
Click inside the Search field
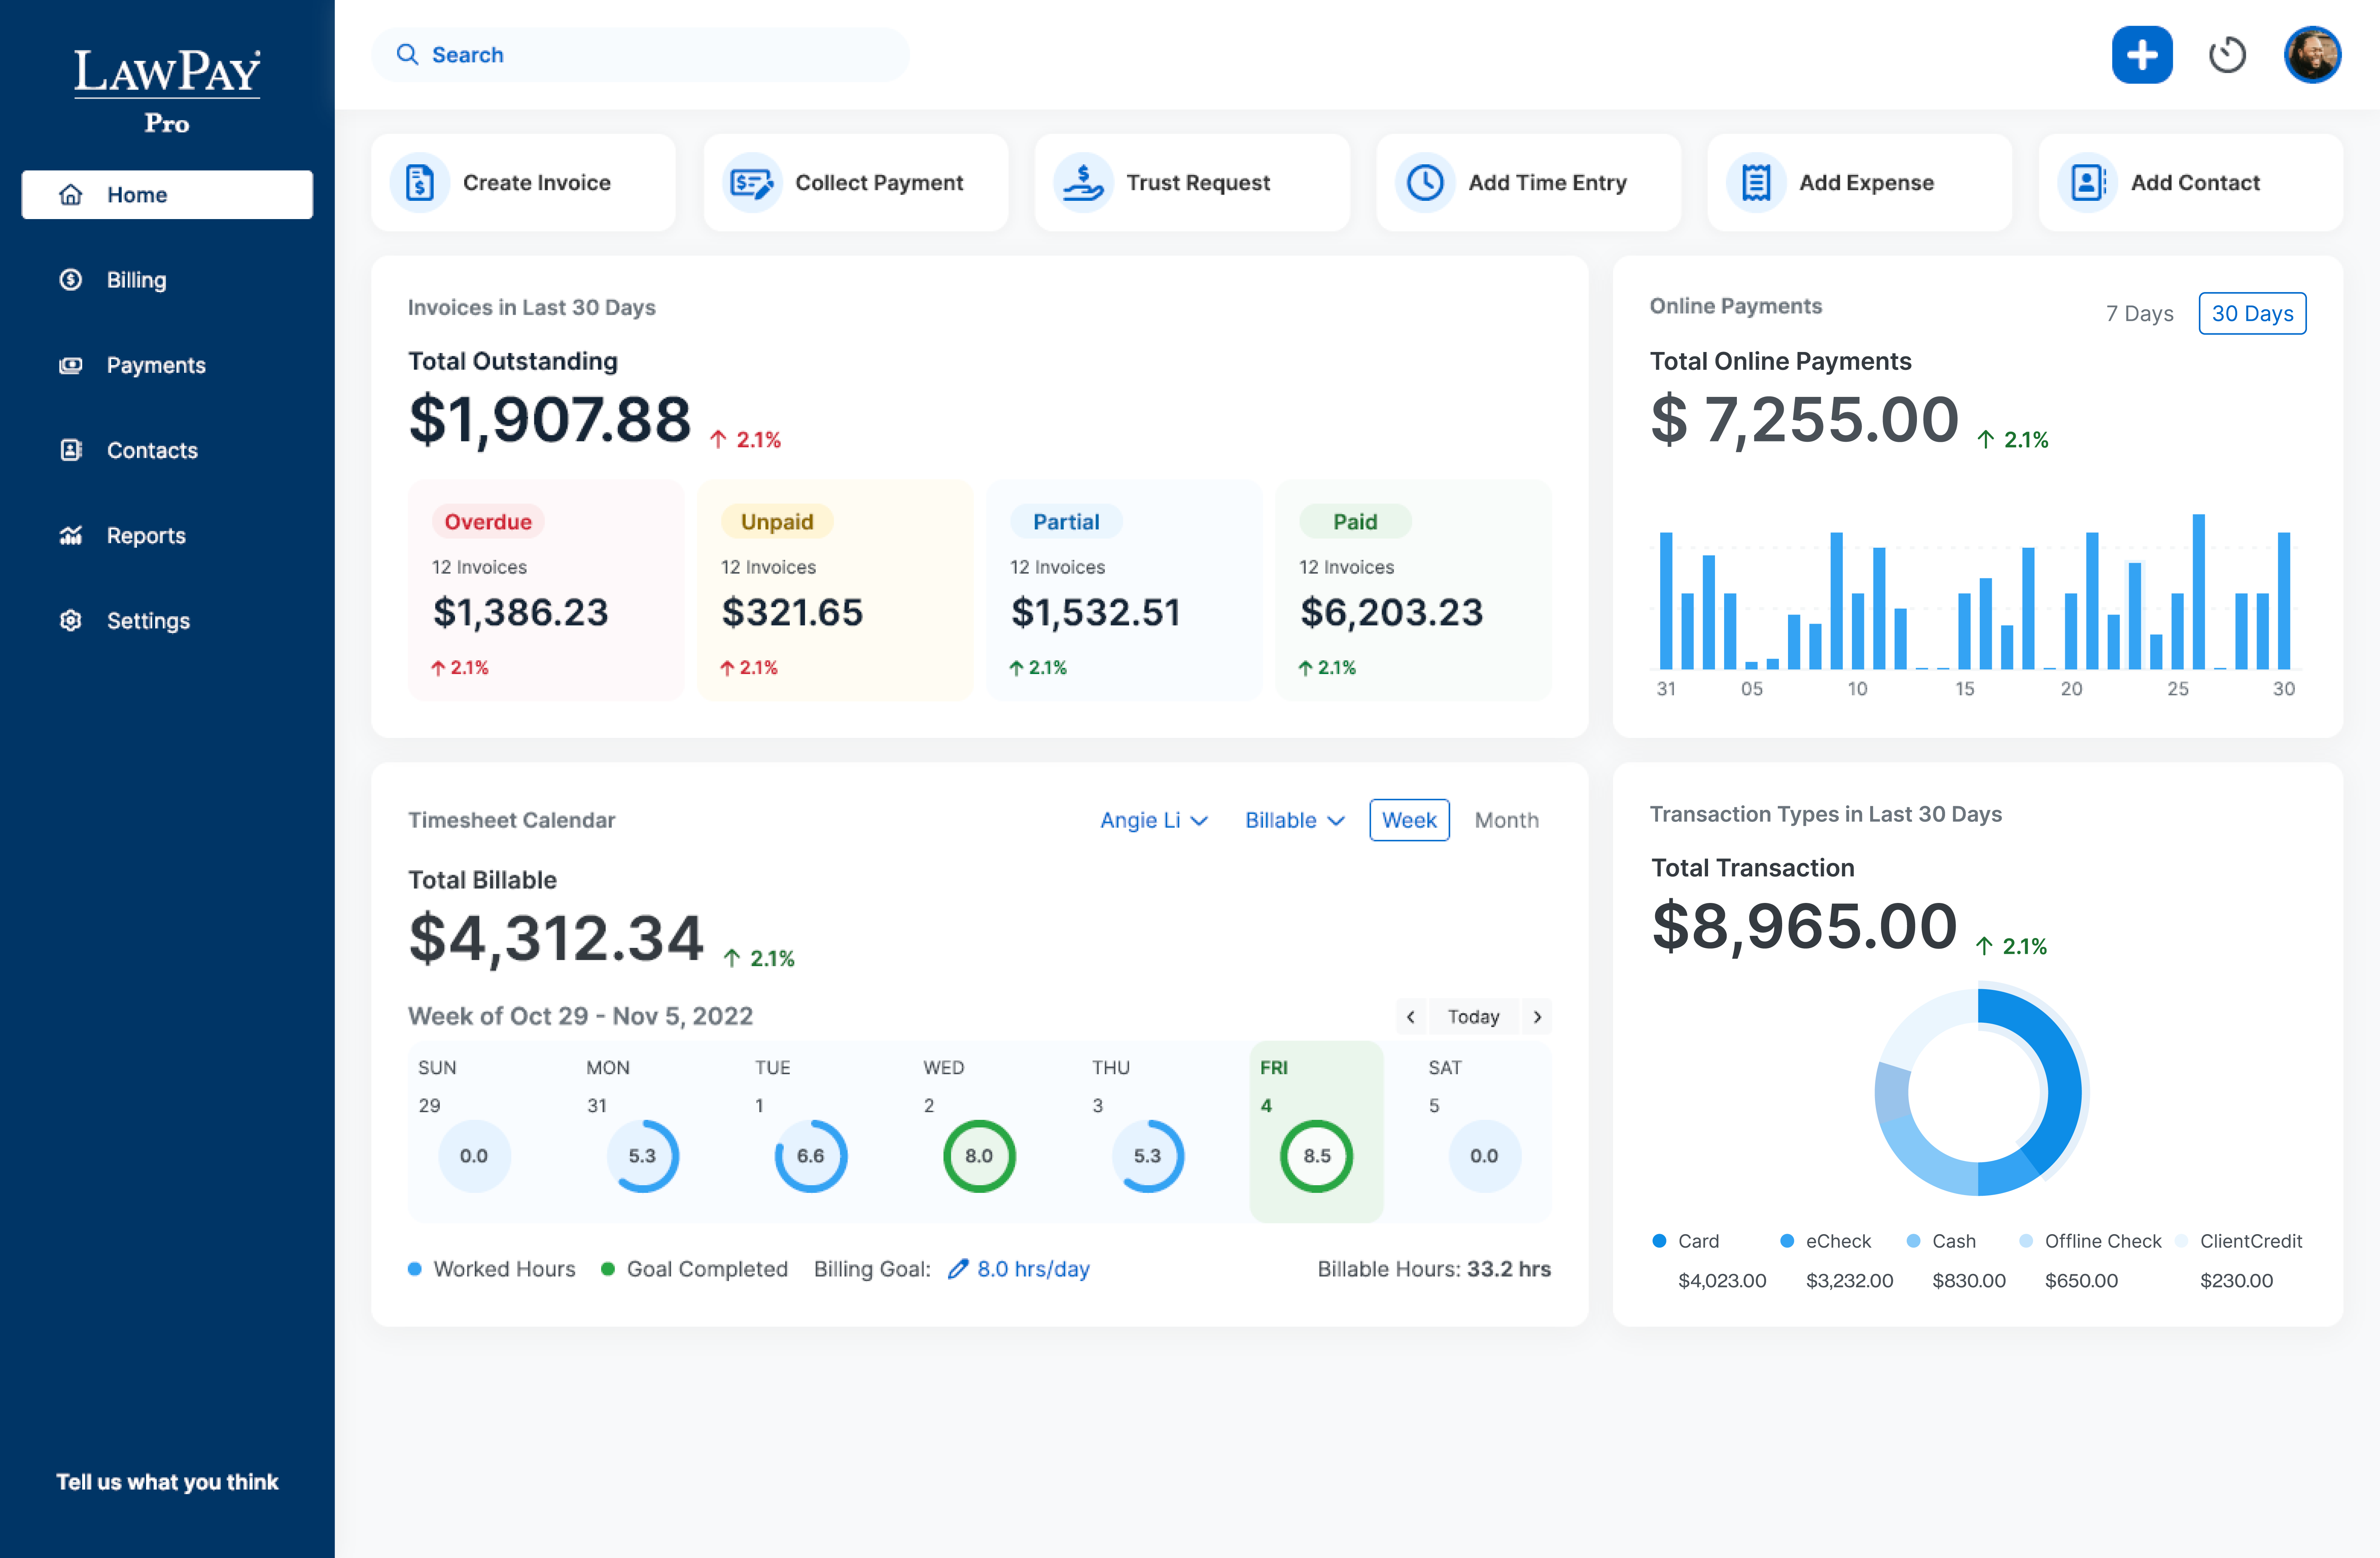(x=640, y=55)
